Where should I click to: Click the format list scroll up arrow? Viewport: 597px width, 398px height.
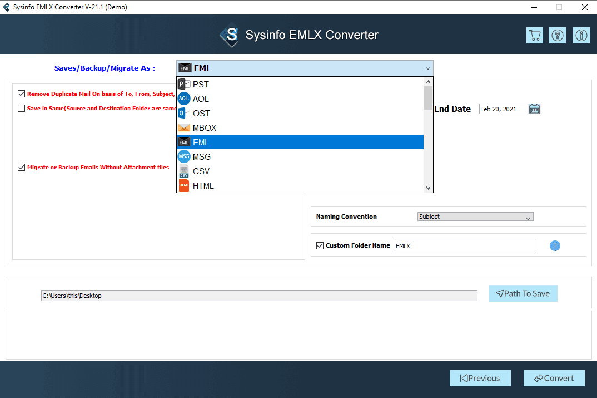click(x=429, y=82)
